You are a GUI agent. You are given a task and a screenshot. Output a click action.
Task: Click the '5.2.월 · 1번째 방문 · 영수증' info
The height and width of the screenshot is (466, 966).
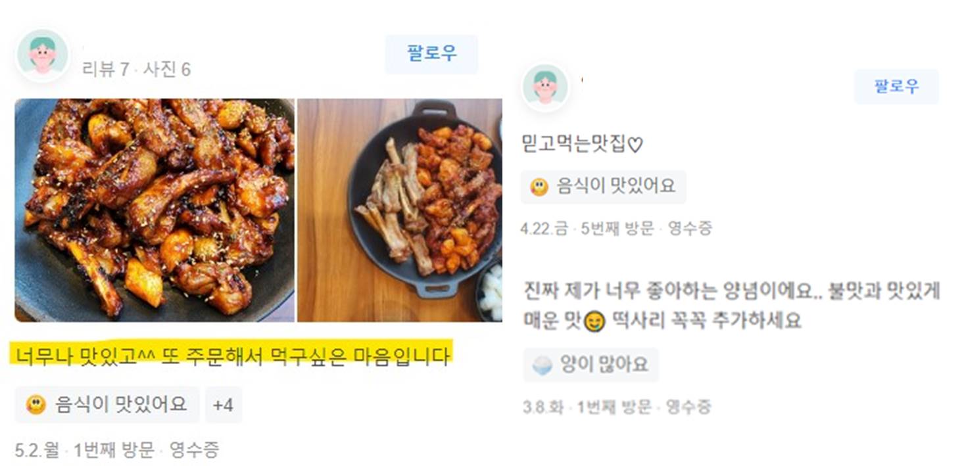tap(116, 450)
